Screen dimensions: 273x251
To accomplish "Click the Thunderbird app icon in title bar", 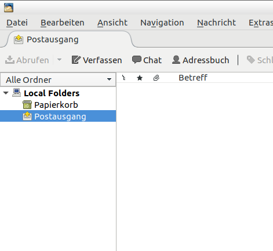I will (x=9, y=8).
